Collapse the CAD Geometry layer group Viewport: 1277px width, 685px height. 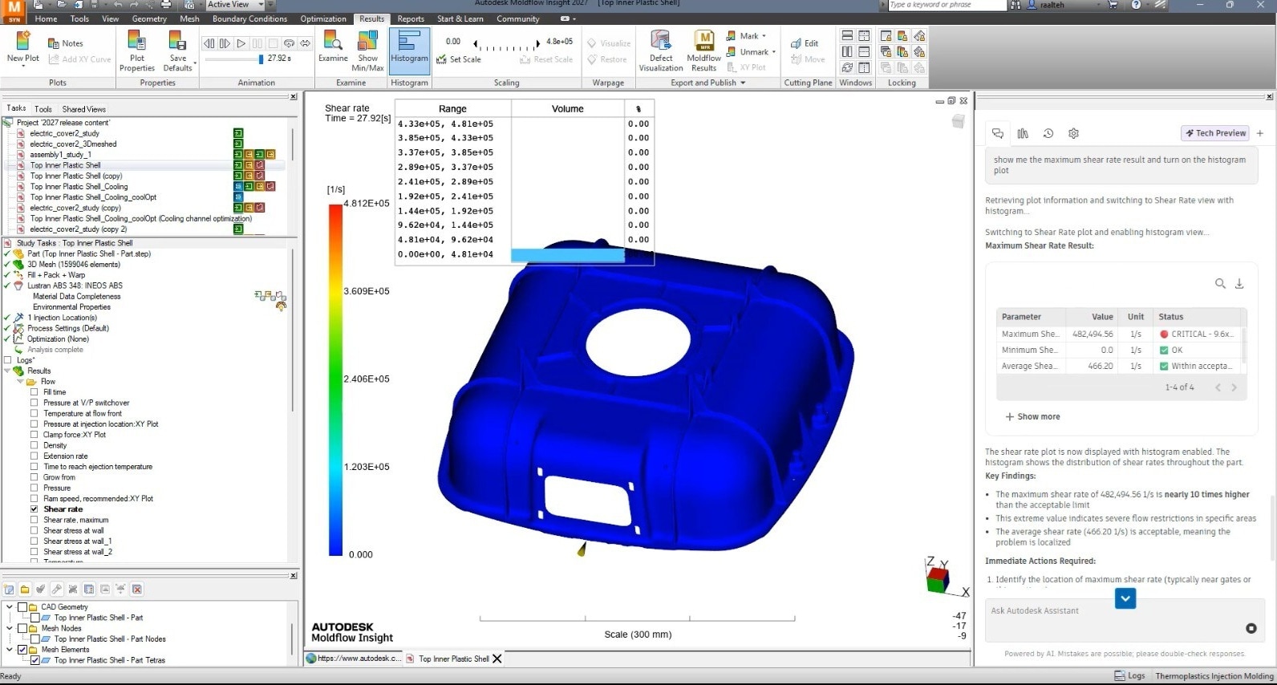[10, 607]
